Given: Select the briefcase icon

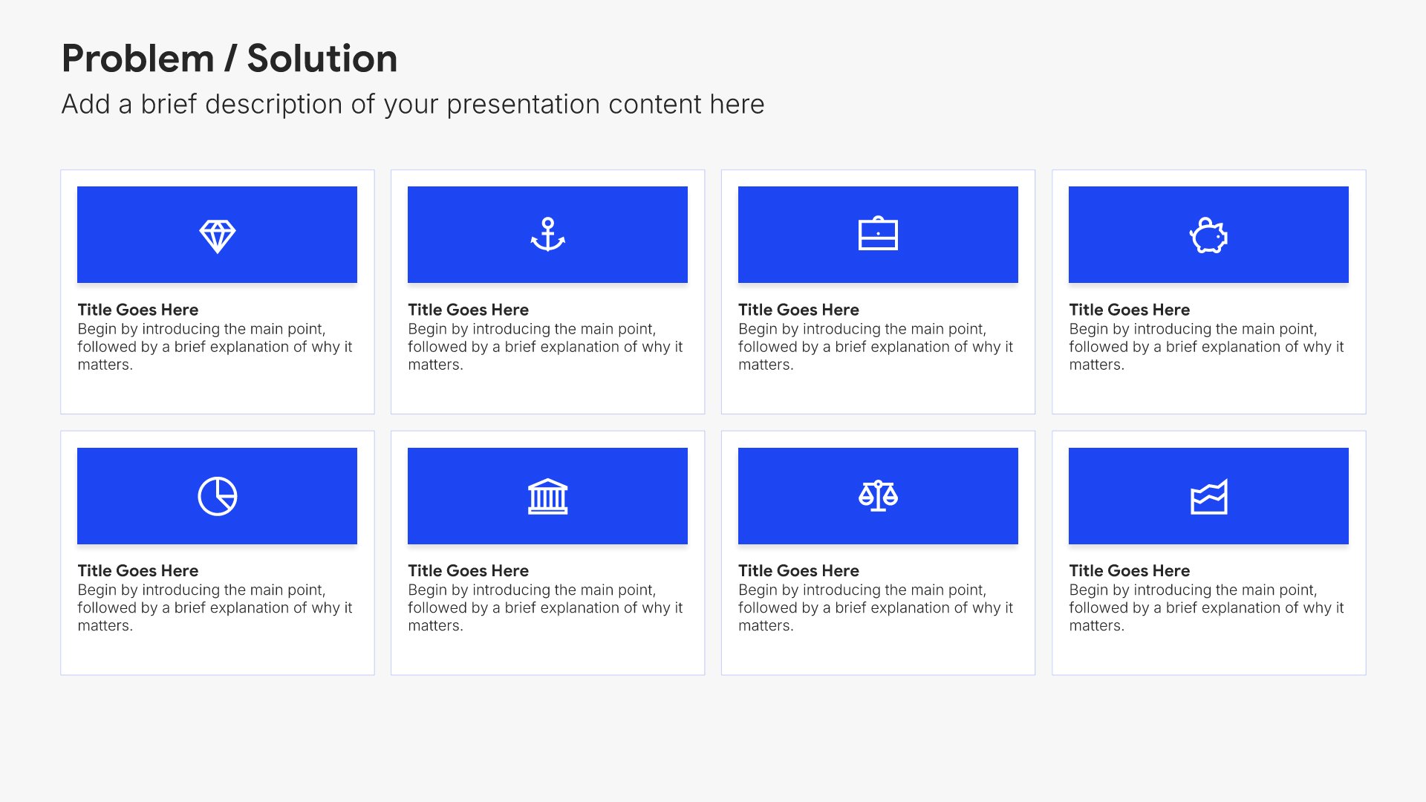Looking at the screenshot, I should click(x=878, y=234).
